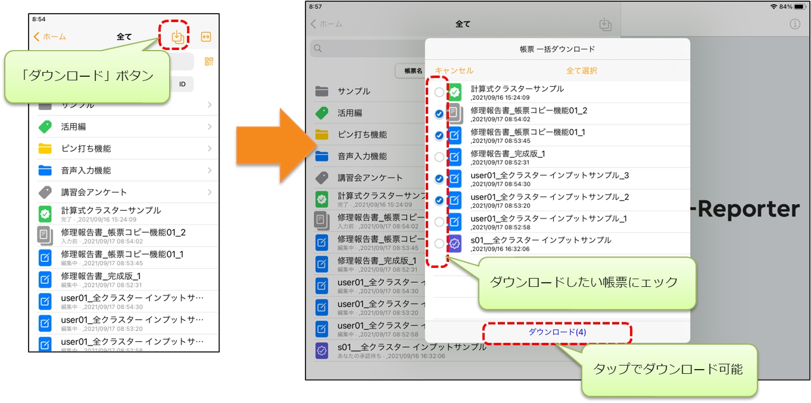Viewport: 811px width, 403px height.
Task: Tap purple icon of s01__全クラスター in dialog
Action: (x=455, y=243)
